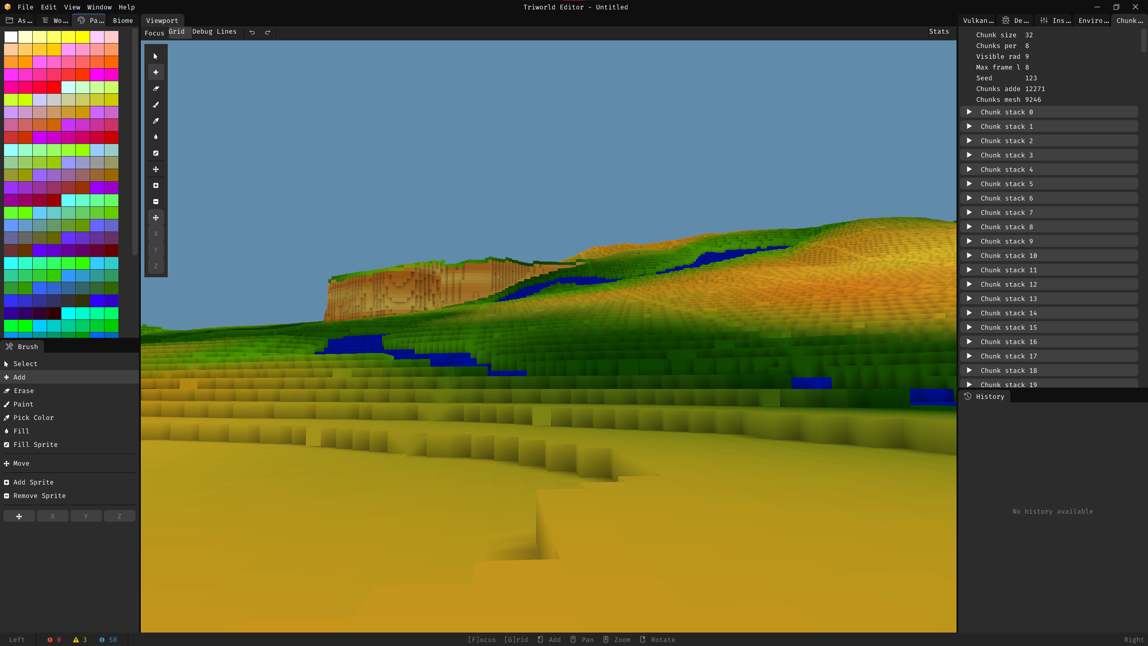Toggle the X axis button in Brush panel
The height and width of the screenshot is (646, 1148).
(52, 516)
